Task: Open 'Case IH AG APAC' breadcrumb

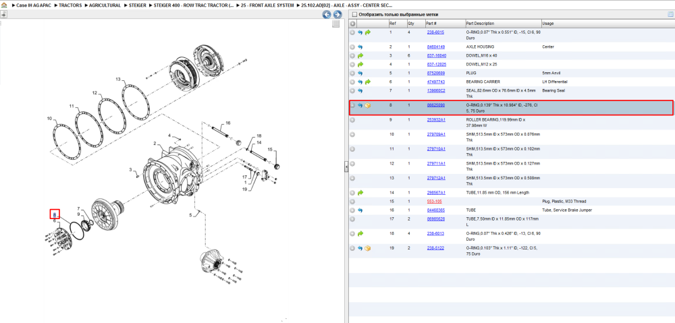Action: coord(32,5)
